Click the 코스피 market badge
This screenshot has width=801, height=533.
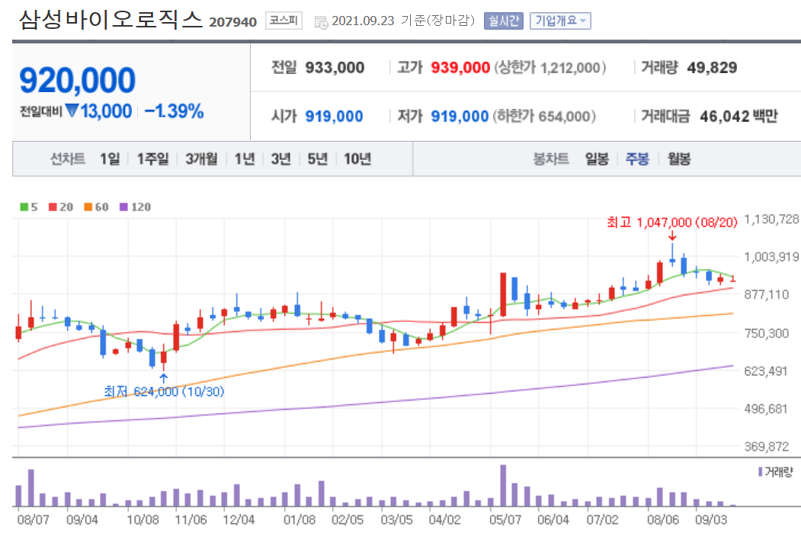click(x=284, y=21)
